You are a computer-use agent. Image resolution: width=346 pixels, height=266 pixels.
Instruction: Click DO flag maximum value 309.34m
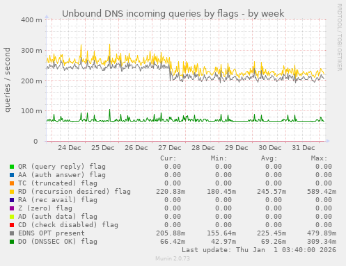coord(322,242)
